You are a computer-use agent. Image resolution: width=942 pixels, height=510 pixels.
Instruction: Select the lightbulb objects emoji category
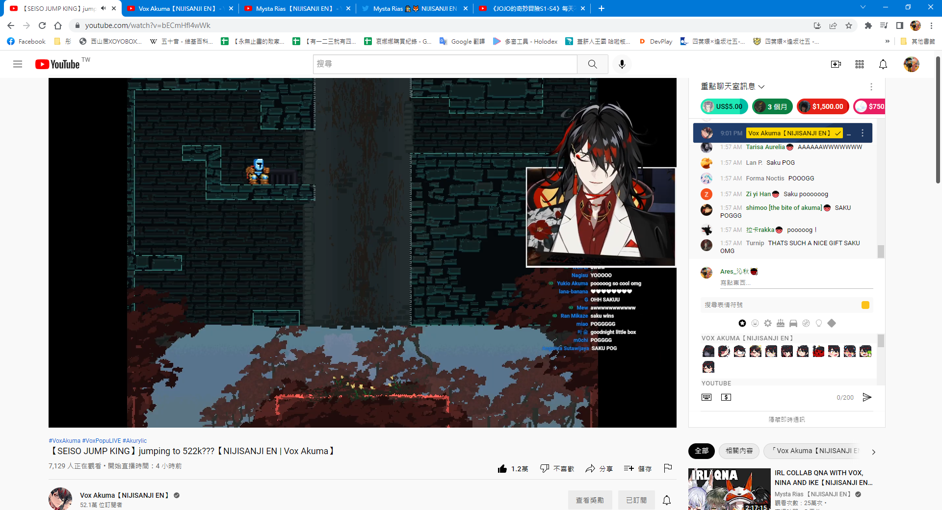(819, 323)
